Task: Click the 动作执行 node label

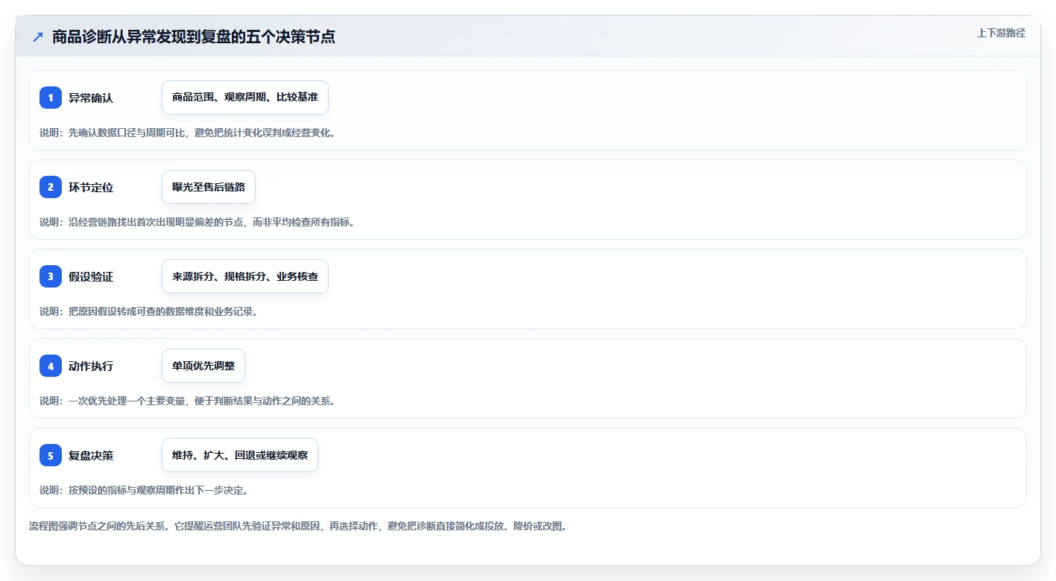Action: tap(91, 366)
